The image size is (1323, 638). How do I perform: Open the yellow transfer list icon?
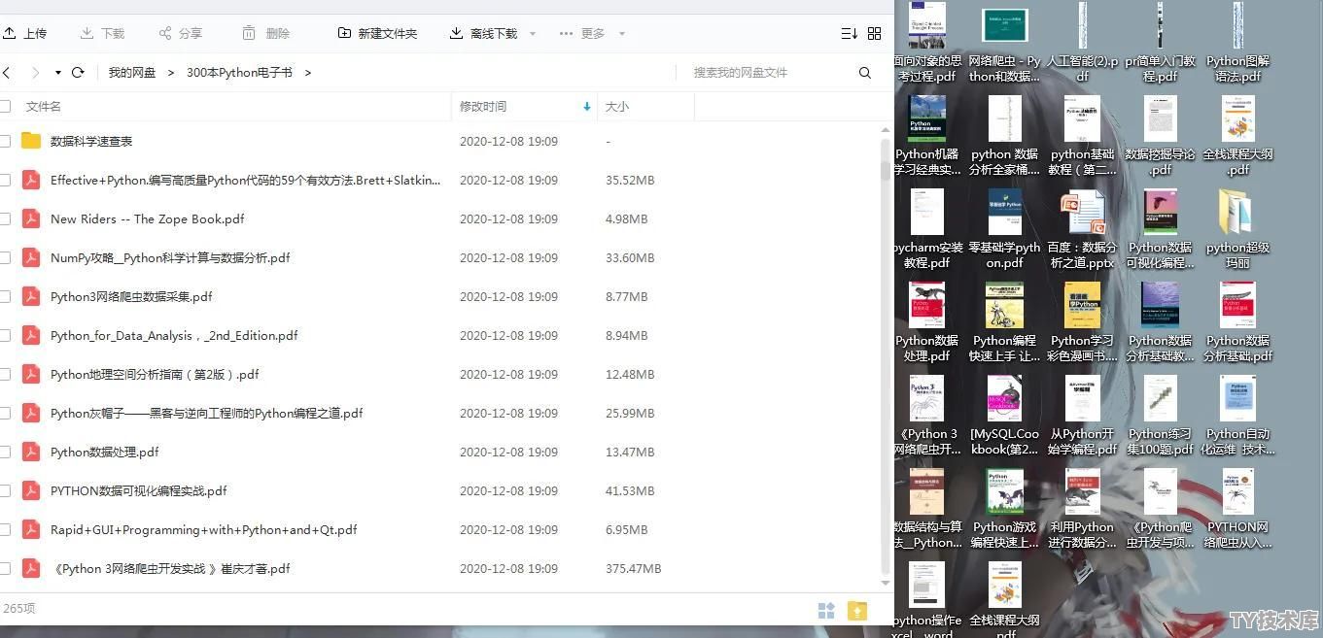coord(856,610)
